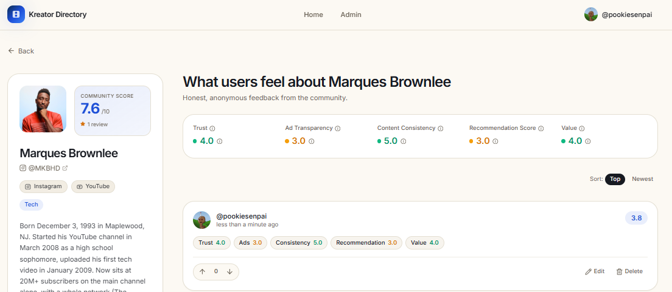Image resolution: width=672 pixels, height=292 pixels.
Task: Go Back to the previous page
Action: 21,51
